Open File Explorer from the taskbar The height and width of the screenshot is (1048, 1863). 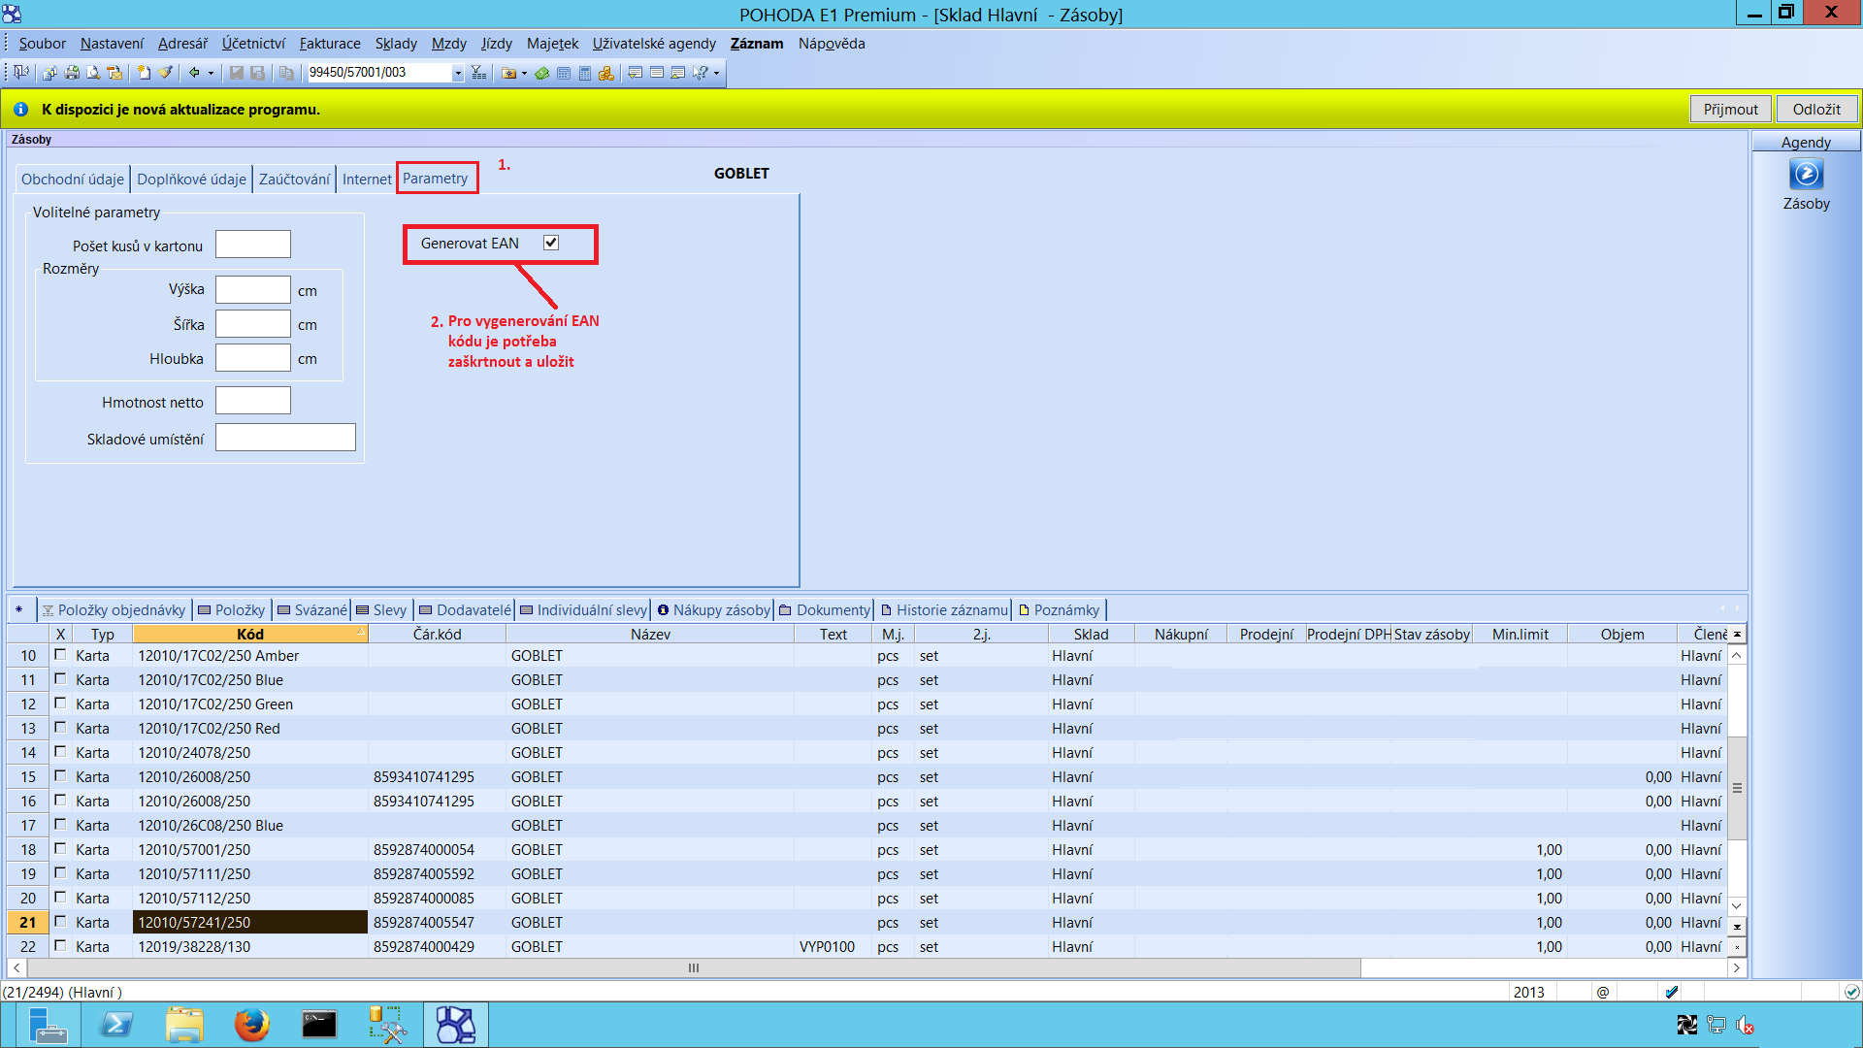184,1025
